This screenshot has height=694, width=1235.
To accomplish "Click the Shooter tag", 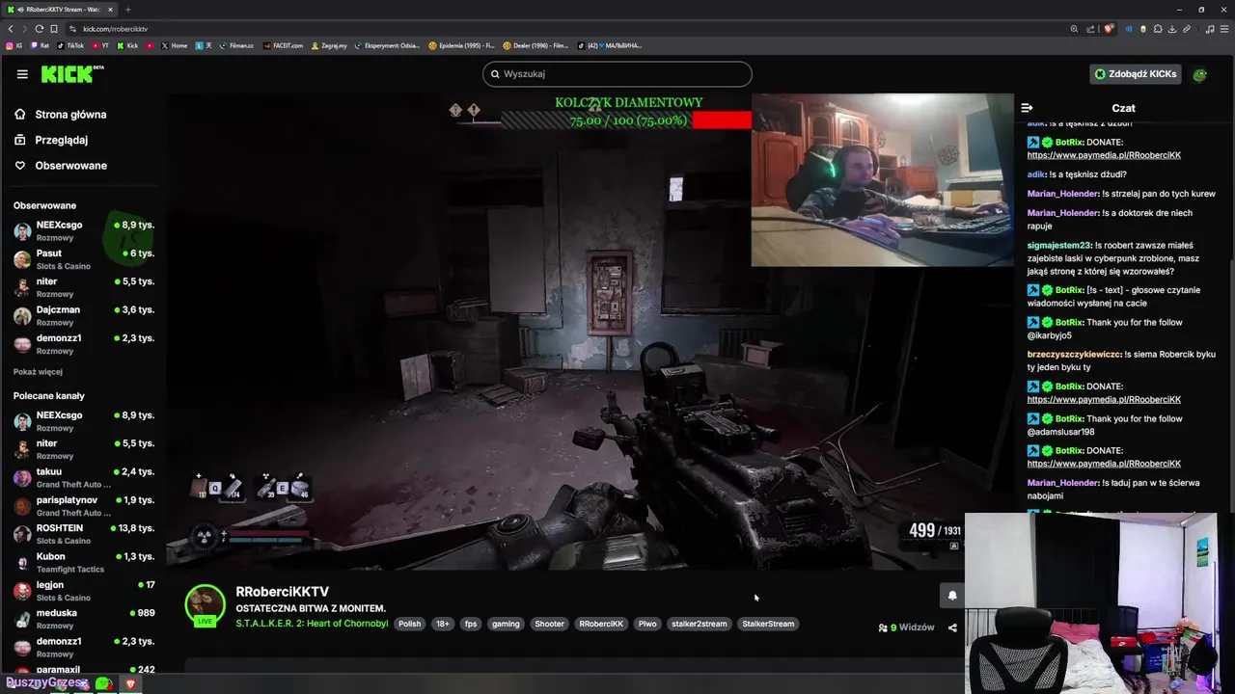I will click(549, 624).
